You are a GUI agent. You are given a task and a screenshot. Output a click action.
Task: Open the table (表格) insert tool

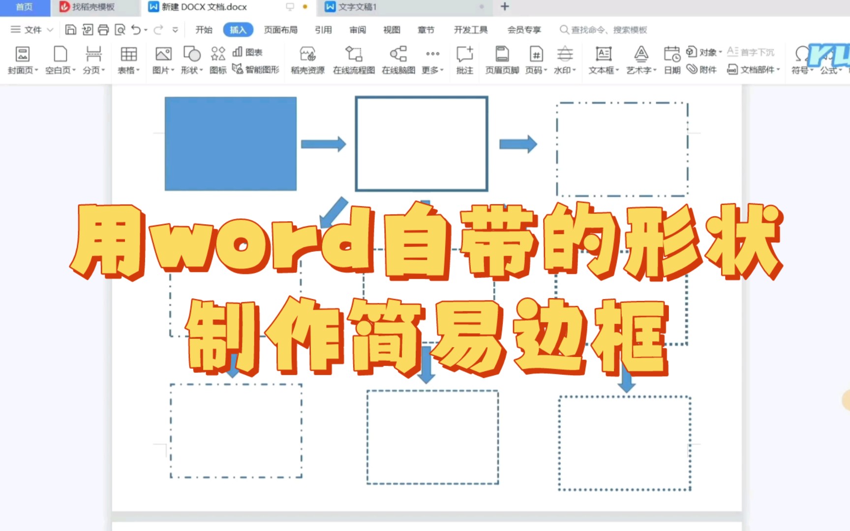tap(128, 60)
